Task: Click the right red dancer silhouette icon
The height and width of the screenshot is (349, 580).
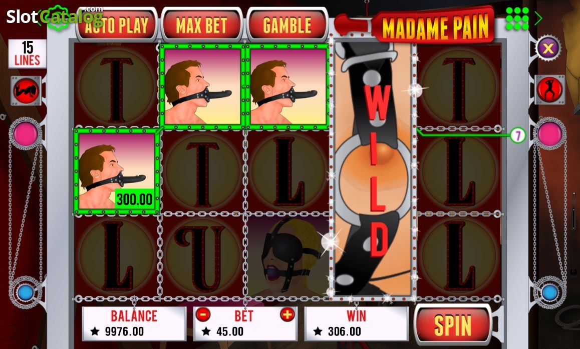Action: pyautogui.click(x=549, y=89)
